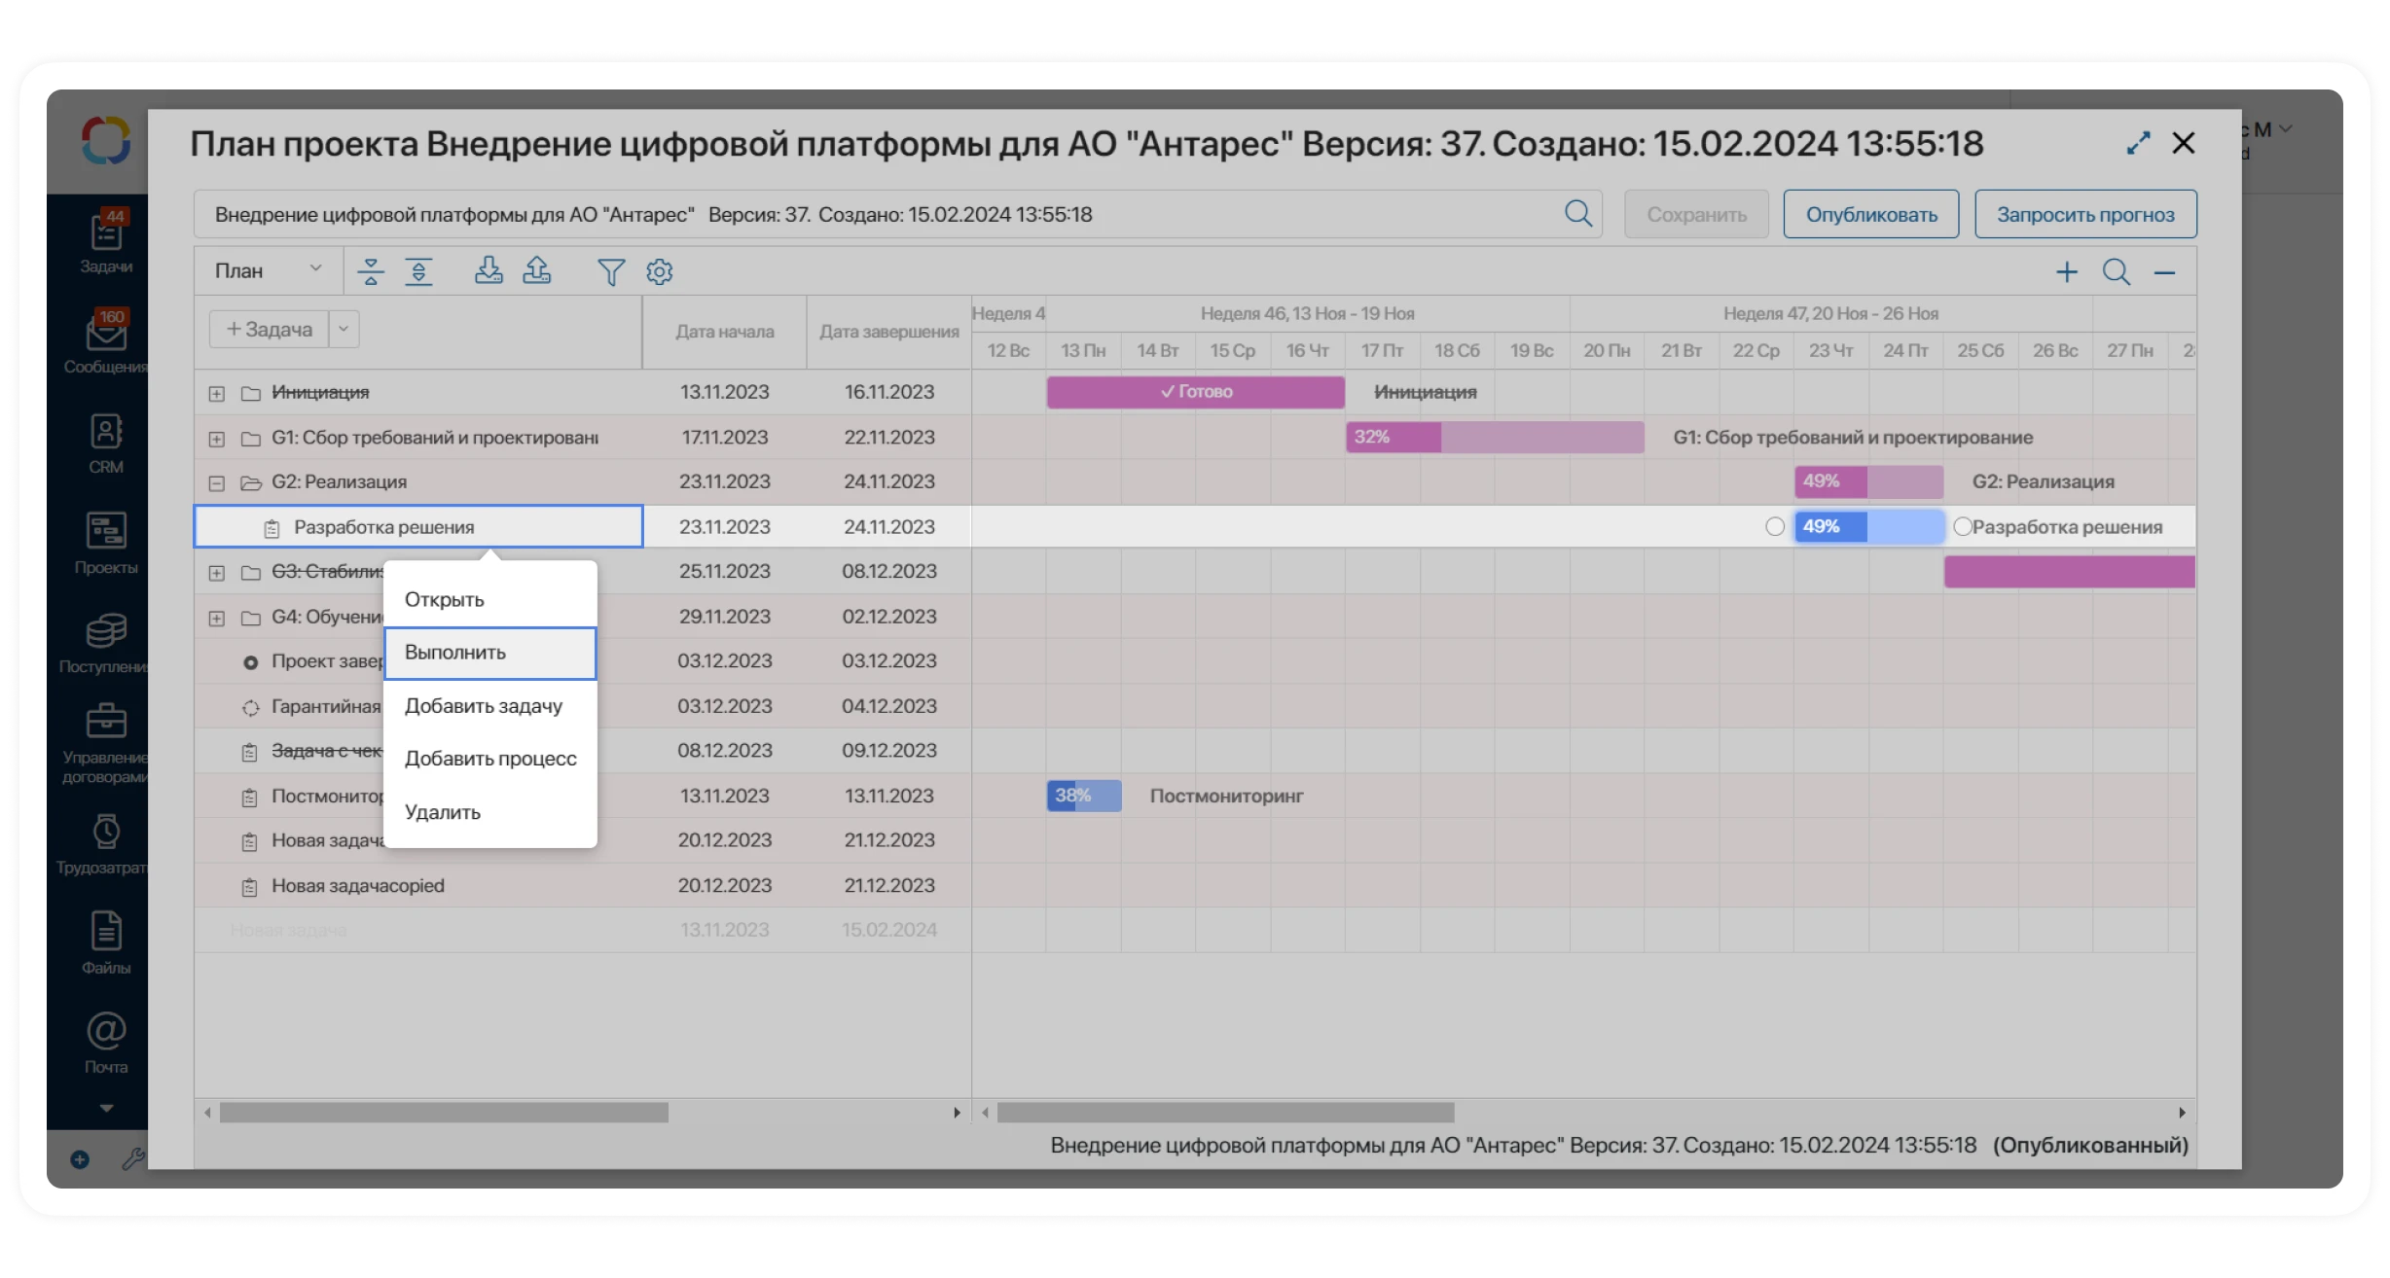This screenshot has height=1278, width=2390.
Task: Open the arrow next to +Задача button
Action: point(344,329)
